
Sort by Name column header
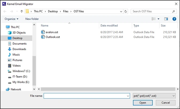(x=45, y=25)
